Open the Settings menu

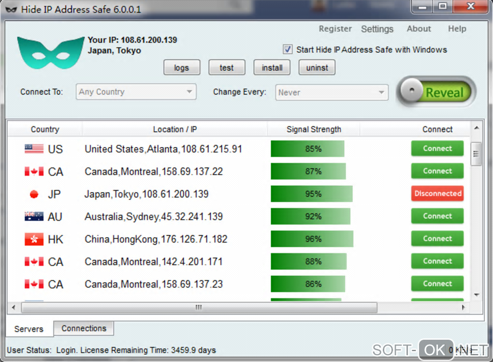[377, 29]
